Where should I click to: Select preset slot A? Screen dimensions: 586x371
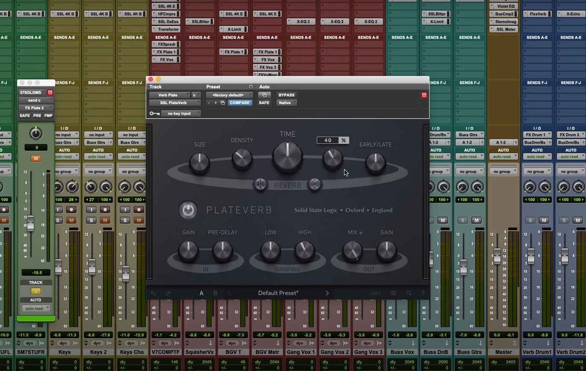(201, 293)
